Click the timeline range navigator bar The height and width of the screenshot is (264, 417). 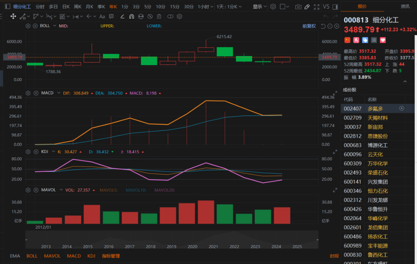click(x=172, y=240)
